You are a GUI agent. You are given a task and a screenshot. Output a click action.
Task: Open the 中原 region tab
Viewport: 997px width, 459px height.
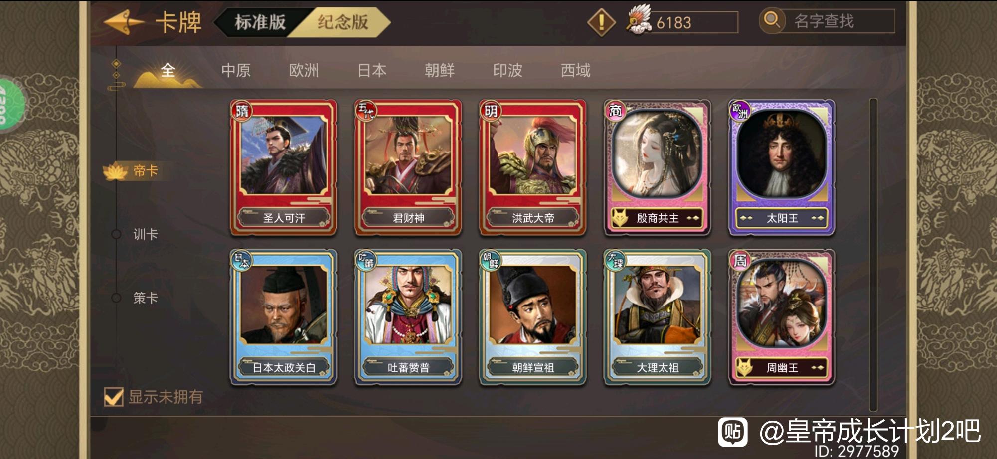(236, 71)
